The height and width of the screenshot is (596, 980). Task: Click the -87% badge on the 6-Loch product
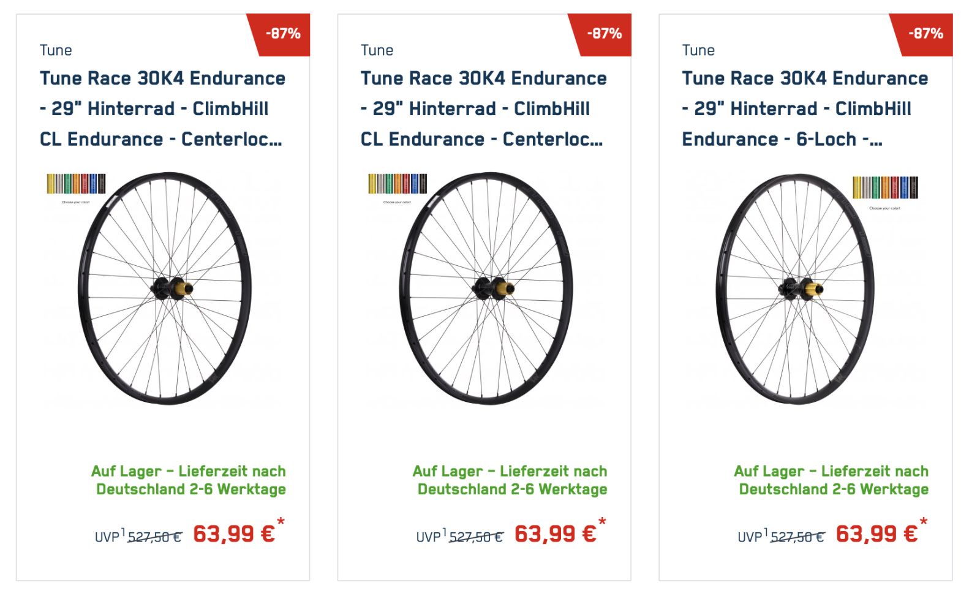pos(925,34)
